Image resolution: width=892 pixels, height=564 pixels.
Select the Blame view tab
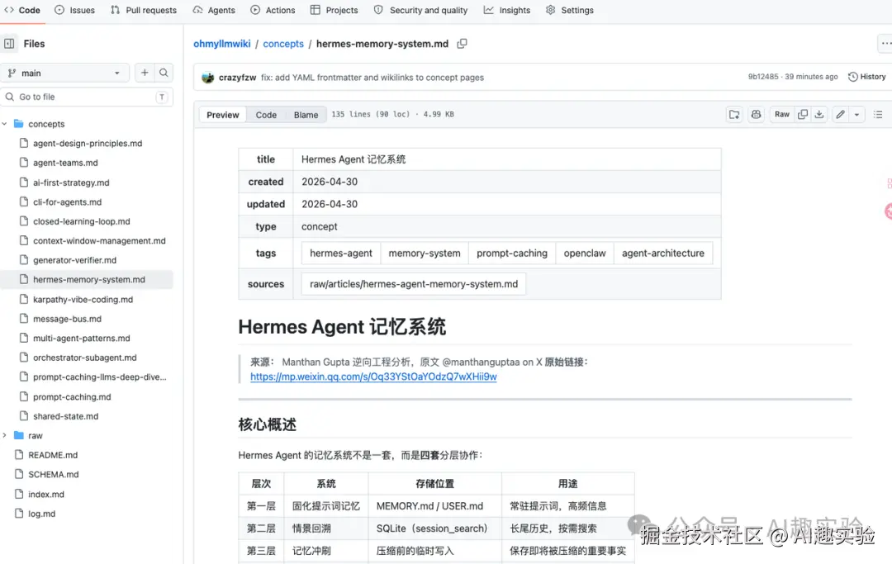(x=306, y=115)
